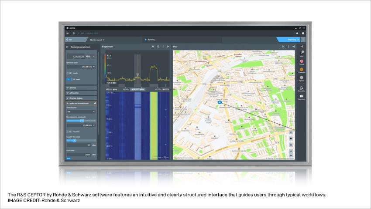Screen dimensions: 371x209
Task: Click the highlighted center frequency label below spectrum
Action: (x=137, y=90)
